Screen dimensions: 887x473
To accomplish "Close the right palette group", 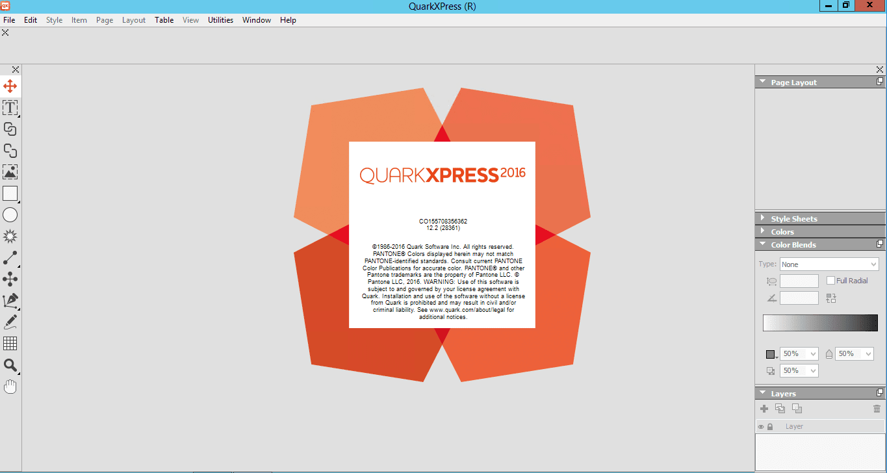I will [x=880, y=70].
